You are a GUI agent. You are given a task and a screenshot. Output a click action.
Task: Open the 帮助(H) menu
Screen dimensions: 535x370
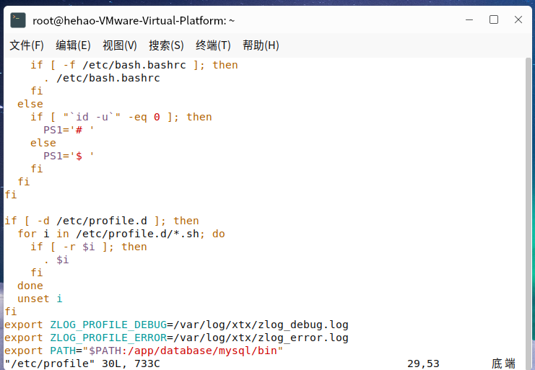(261, 45)
